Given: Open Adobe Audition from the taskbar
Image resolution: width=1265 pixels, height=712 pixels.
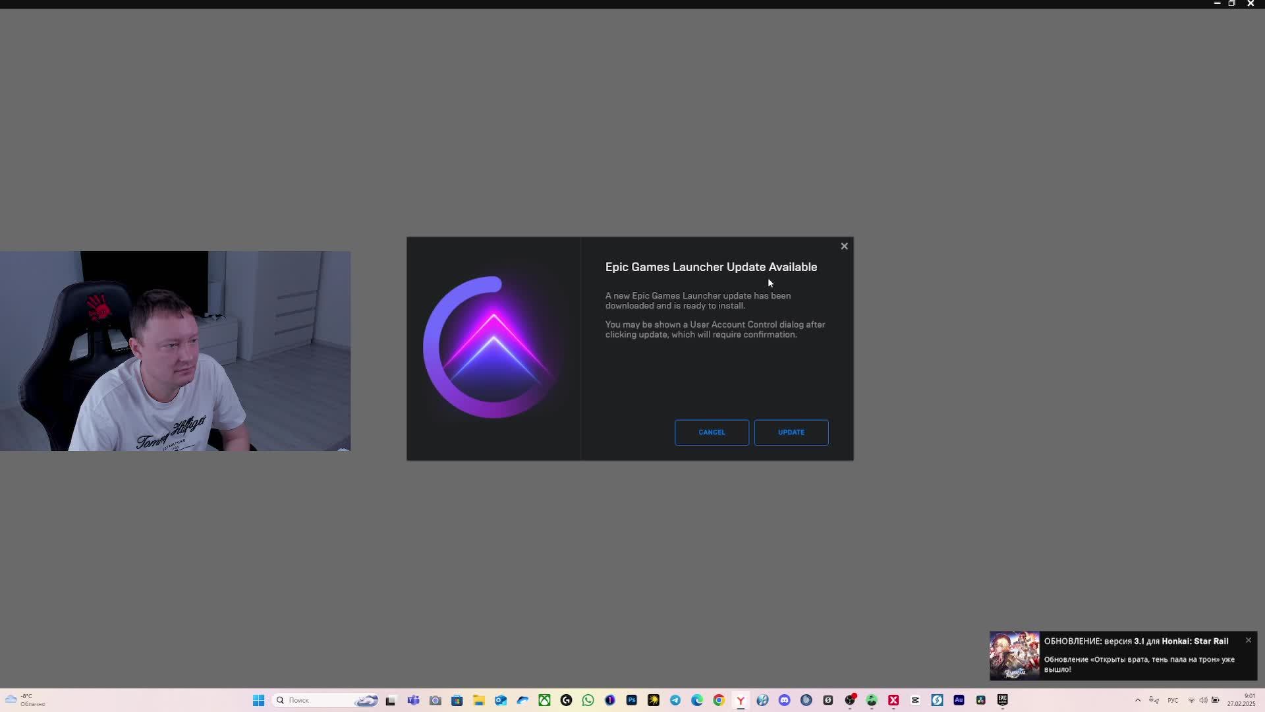Looking at the screenshot, I should [959, 700].
